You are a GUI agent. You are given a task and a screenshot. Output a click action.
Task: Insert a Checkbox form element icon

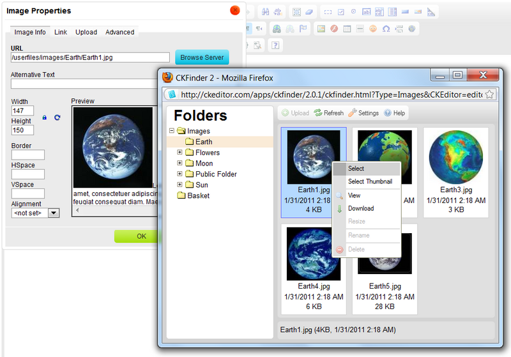(x=341, y=12)
